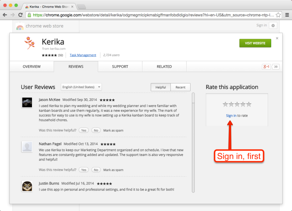Screen dimensions: 292x211
Task: Mark Nathan Pagel's review as spam
Action: [x=113, y=170]
